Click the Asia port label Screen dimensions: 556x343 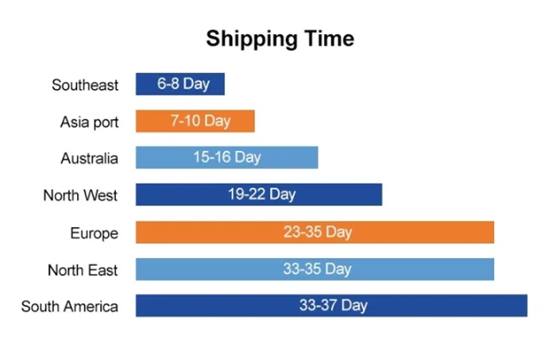coord(89,121)
